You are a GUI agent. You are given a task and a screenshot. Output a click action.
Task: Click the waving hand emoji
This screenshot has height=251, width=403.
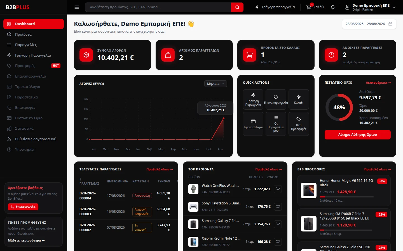tap(191, 24)
